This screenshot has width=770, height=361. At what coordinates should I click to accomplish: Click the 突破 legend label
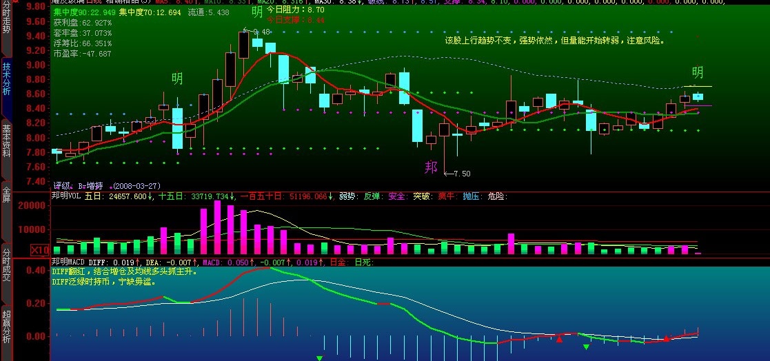(423, 196)
